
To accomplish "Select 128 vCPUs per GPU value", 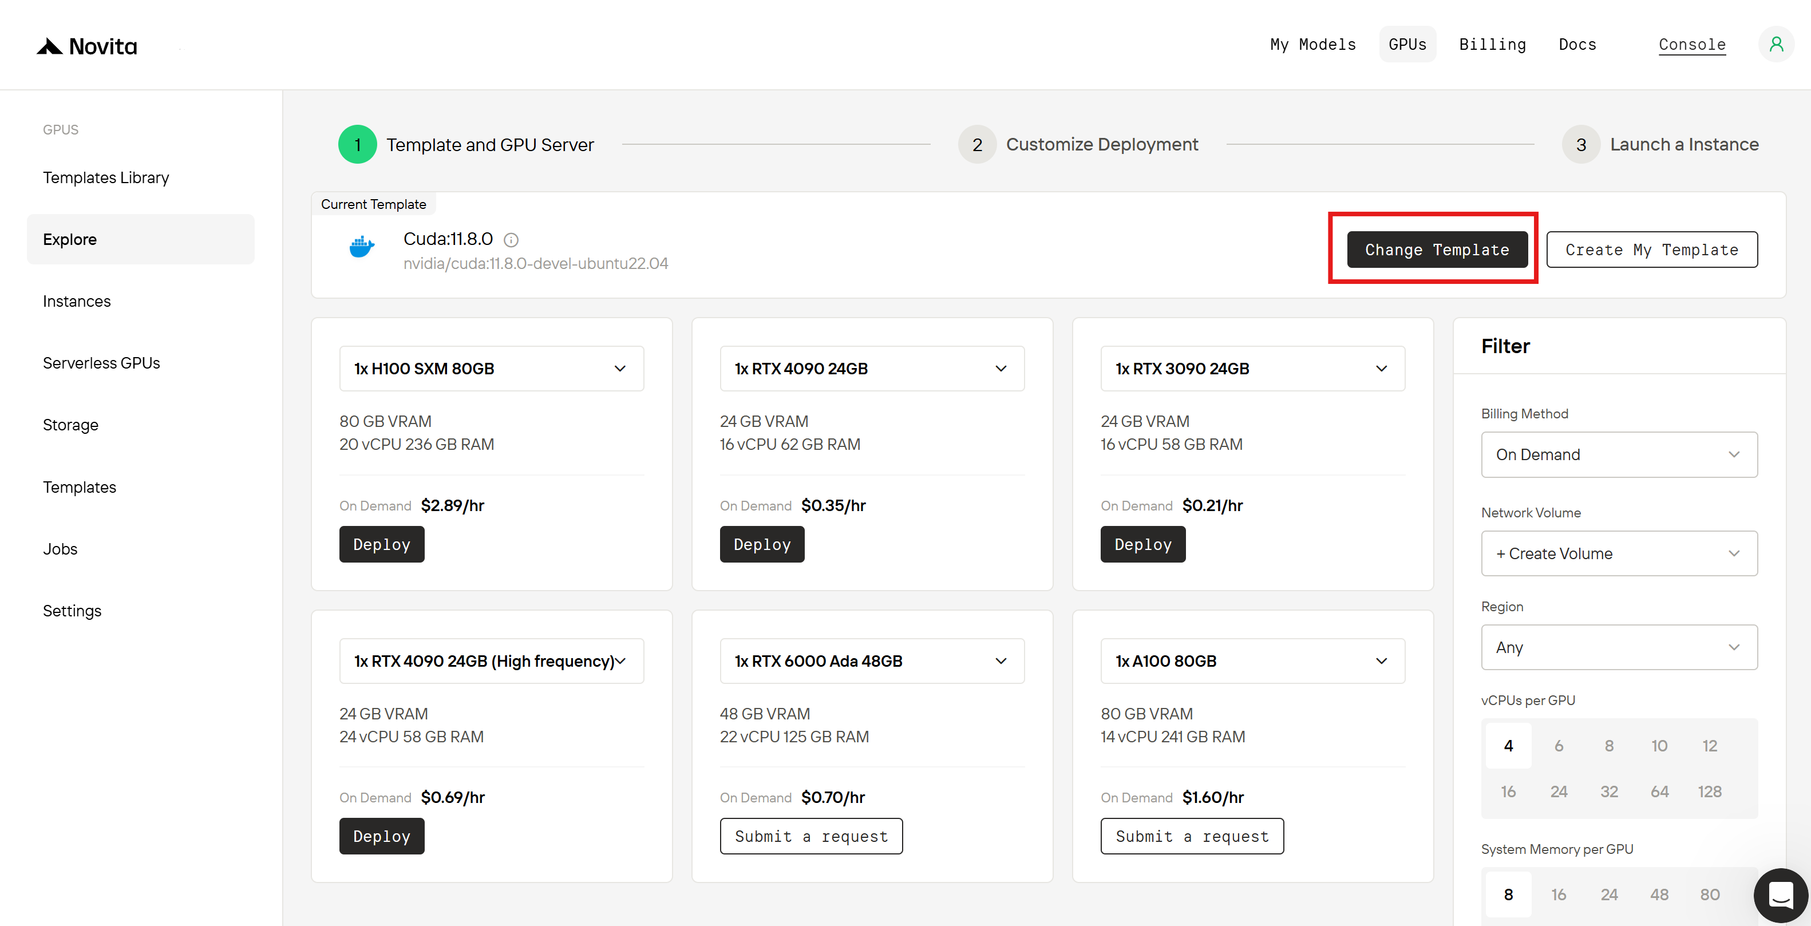I will pyautogui.click(x=1709, y=792).
